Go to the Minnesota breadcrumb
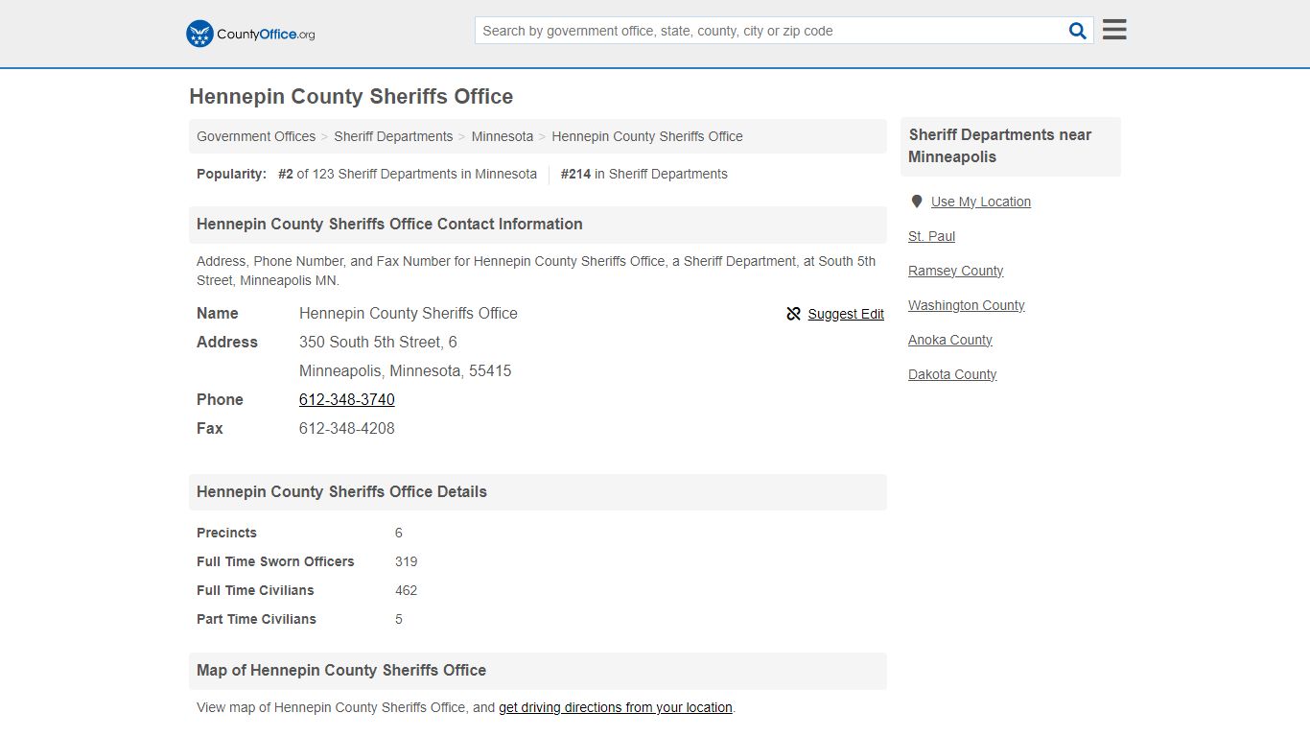Screen dimensions: 1310x737 [503, 136]
